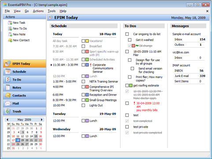The height and width of the screenshot is (159, 212).
Task: Open the Actions menu
Action: (38, 11)
